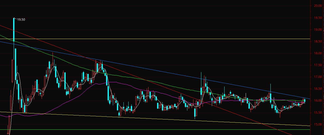The image size is (324, 135).
Task: Click the 16.00 label on the price axis
Action: (x=317, y=101)
